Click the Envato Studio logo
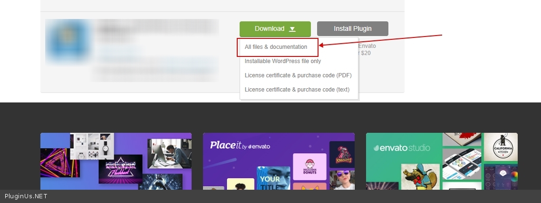The height and width of the screenshot is (203, 541). (x=402, y=148)
